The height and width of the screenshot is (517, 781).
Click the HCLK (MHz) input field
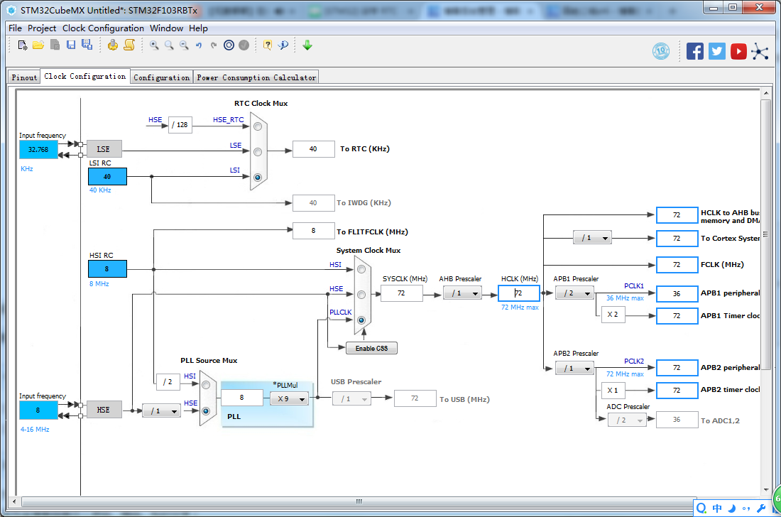pos(519,293)
